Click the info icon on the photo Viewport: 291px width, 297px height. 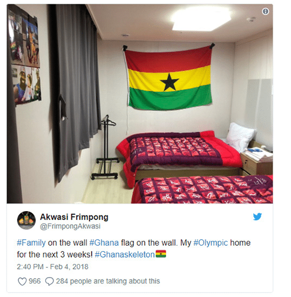coord(266,11)
